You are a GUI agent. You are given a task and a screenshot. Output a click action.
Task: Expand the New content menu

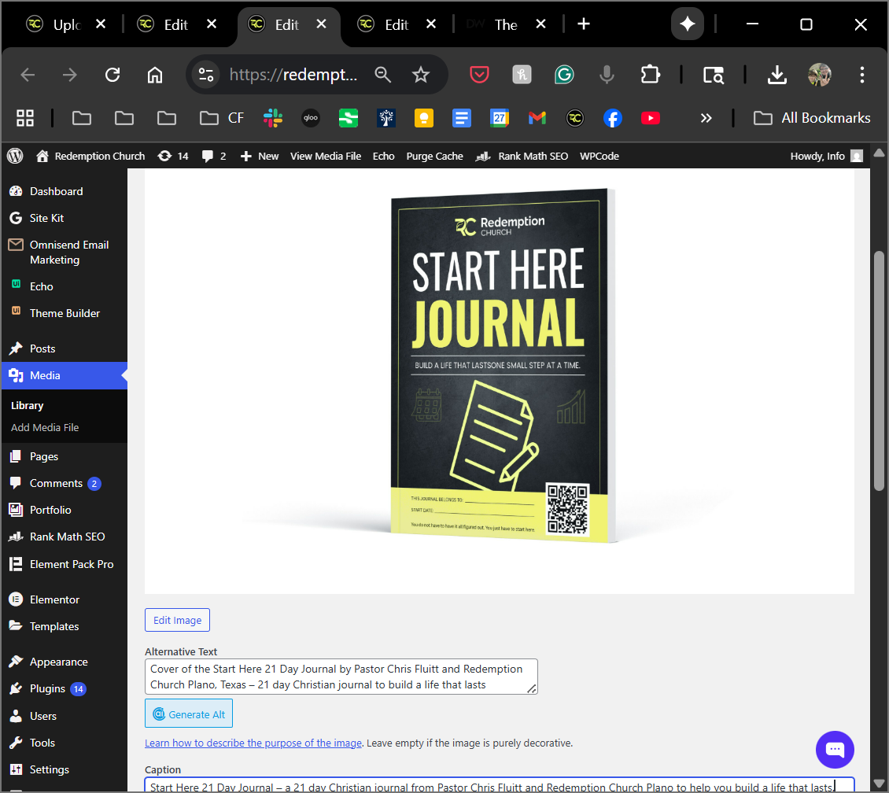259,156
